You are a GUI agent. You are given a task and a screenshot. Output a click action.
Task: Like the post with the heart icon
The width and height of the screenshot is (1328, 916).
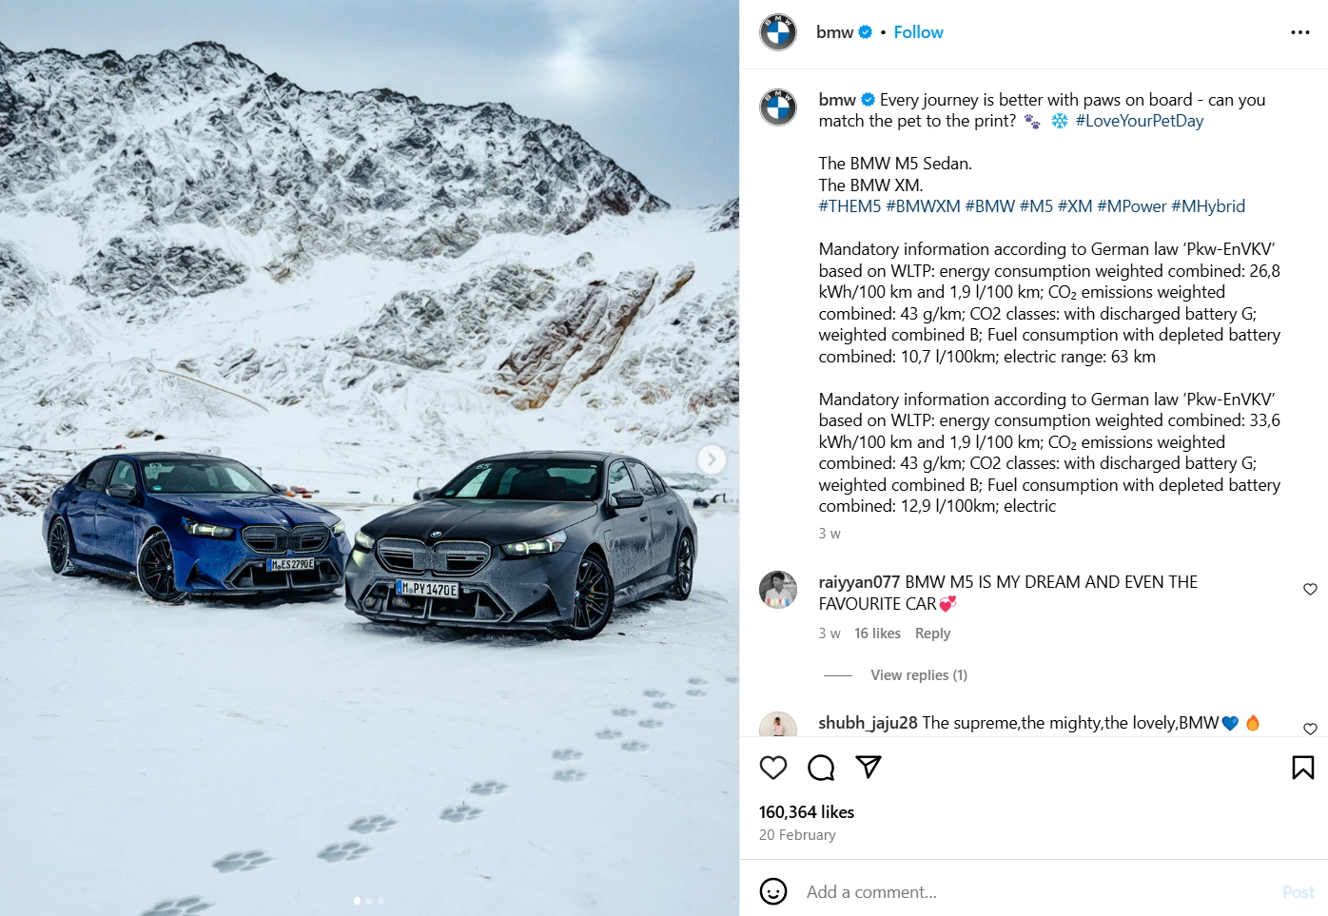point(773,768)
